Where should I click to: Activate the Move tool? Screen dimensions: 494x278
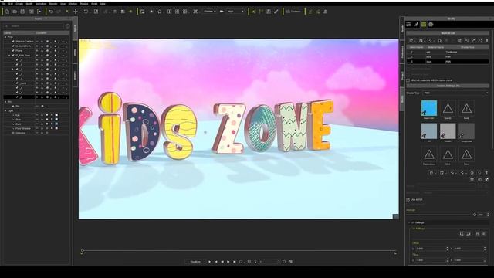76,12
